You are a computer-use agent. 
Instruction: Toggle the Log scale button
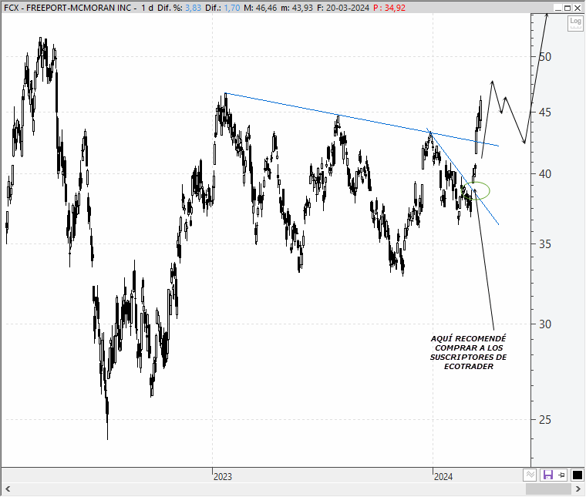(575, 24)
